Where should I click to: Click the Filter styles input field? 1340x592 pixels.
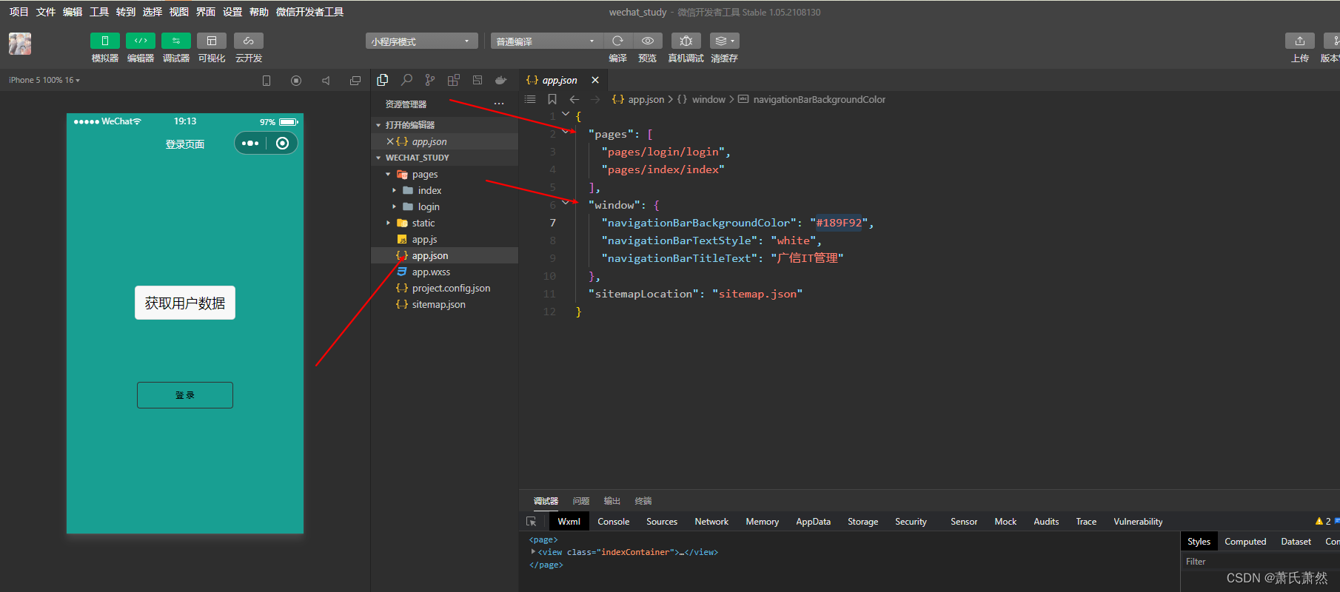tap(1259, 562)
